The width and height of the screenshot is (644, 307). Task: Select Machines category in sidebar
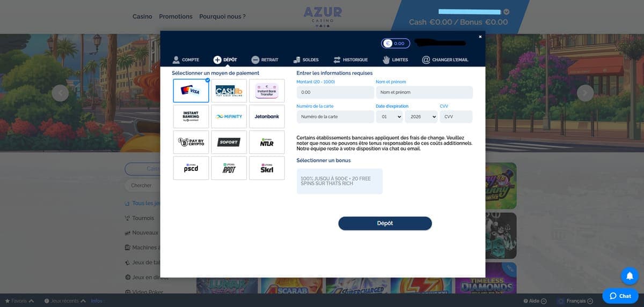tap(142, 248)
